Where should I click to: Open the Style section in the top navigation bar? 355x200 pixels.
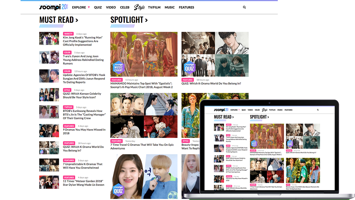[x=139, y=7]
